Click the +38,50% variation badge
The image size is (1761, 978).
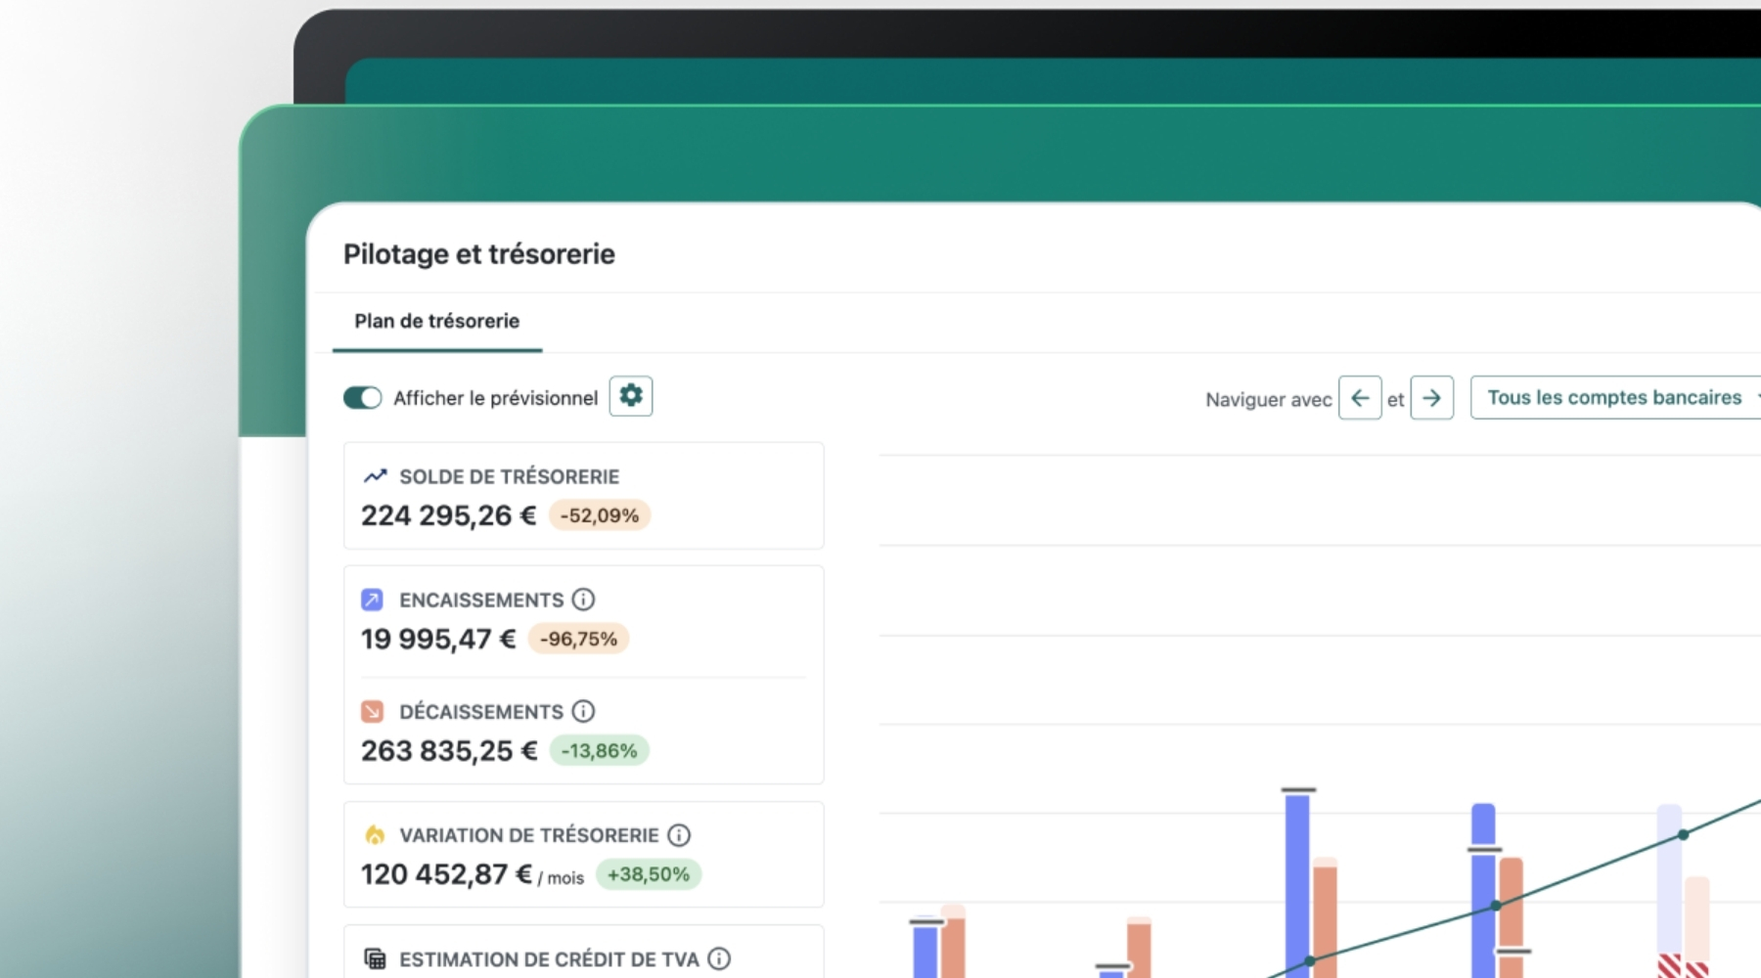pos(648,874)
